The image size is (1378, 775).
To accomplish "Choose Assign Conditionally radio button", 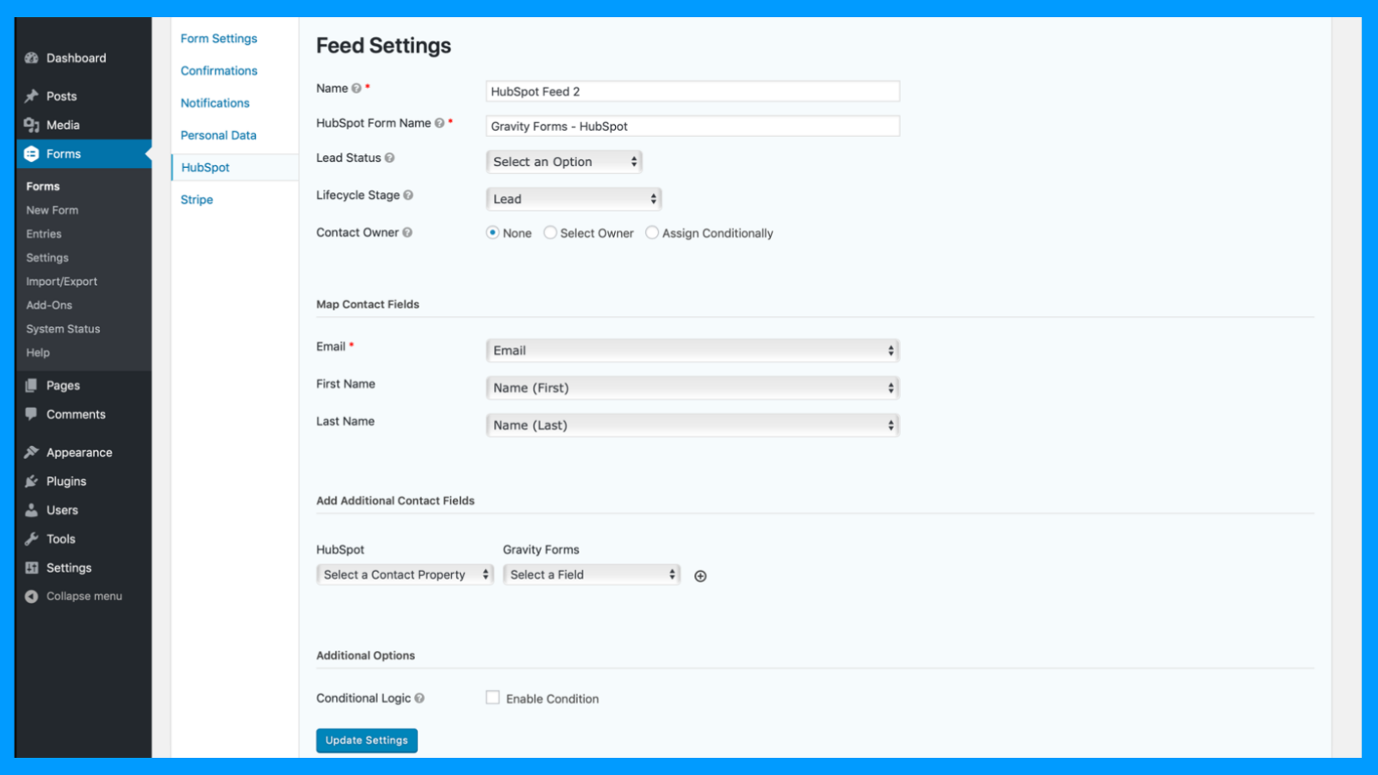I will point(652,232).
